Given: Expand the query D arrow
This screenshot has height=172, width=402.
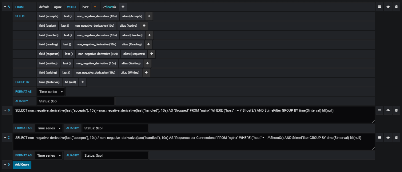Looking at the screenshot, I should point(5,165).
